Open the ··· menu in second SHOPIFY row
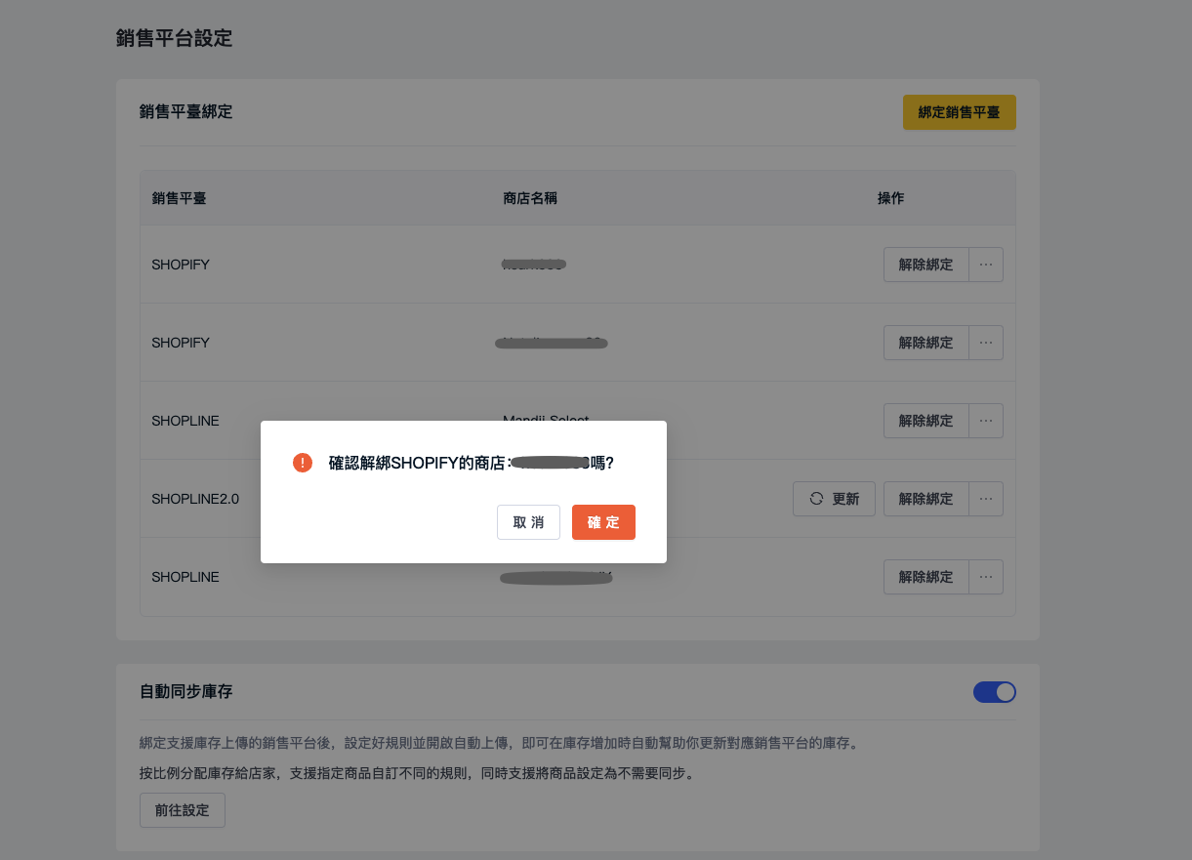The width and height of the screenshot is (1192, 860). 986,343
